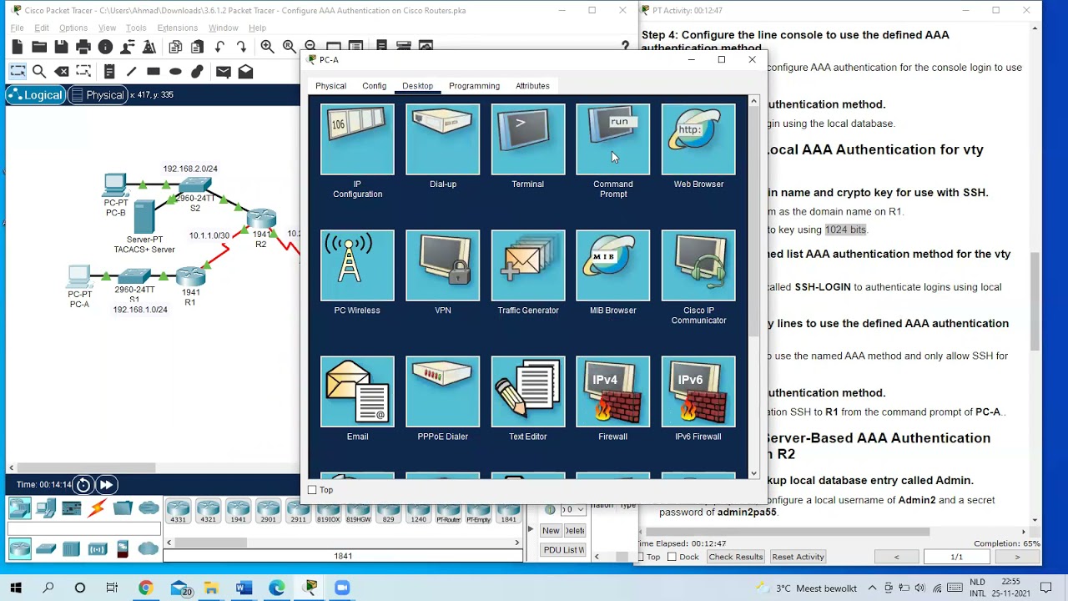
Task: Open the IPv4 Firewall app
Action: click(x=612, y=391)
